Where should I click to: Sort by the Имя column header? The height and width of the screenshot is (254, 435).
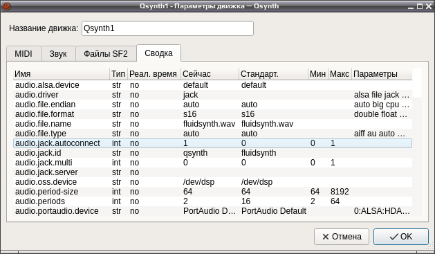point(61,74)
